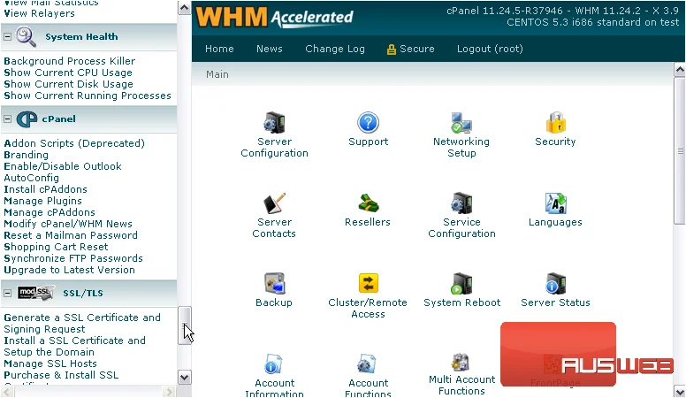Open Manage Plugins link
Screen dimensions: 686x398
click(x=42, y=201)
